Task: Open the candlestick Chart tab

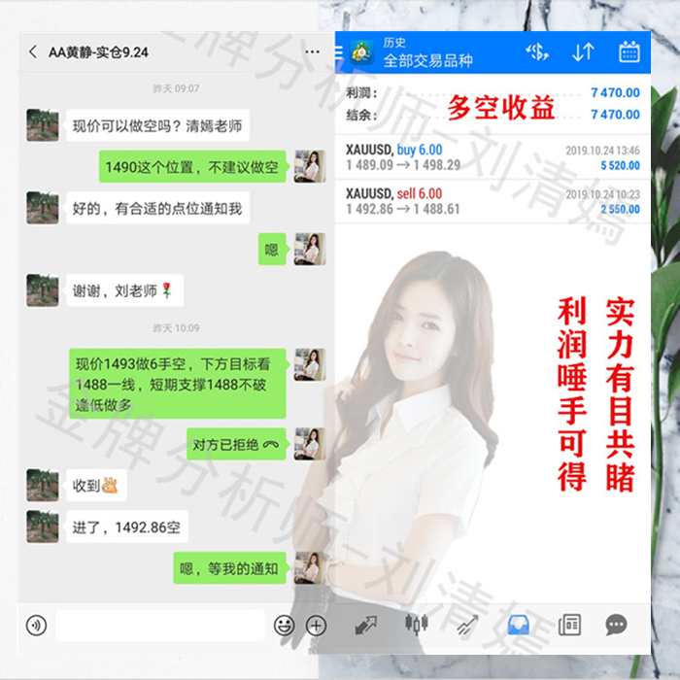Action: click(417, 625)
